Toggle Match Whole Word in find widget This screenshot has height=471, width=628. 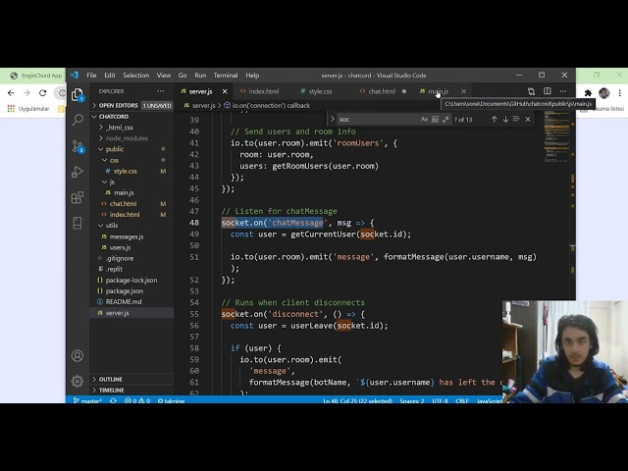[x=435, y=119]
